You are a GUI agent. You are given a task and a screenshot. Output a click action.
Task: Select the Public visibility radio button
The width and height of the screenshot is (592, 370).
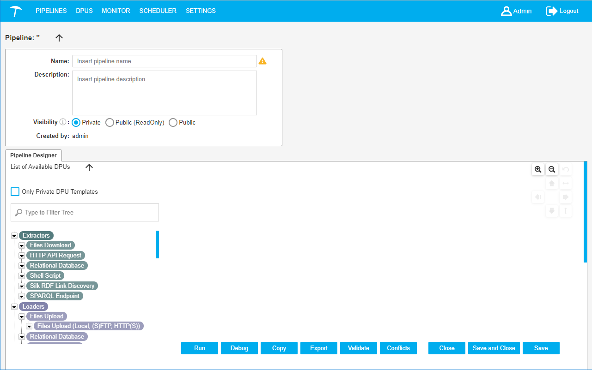pyautogui.click(x=173, y=123)
